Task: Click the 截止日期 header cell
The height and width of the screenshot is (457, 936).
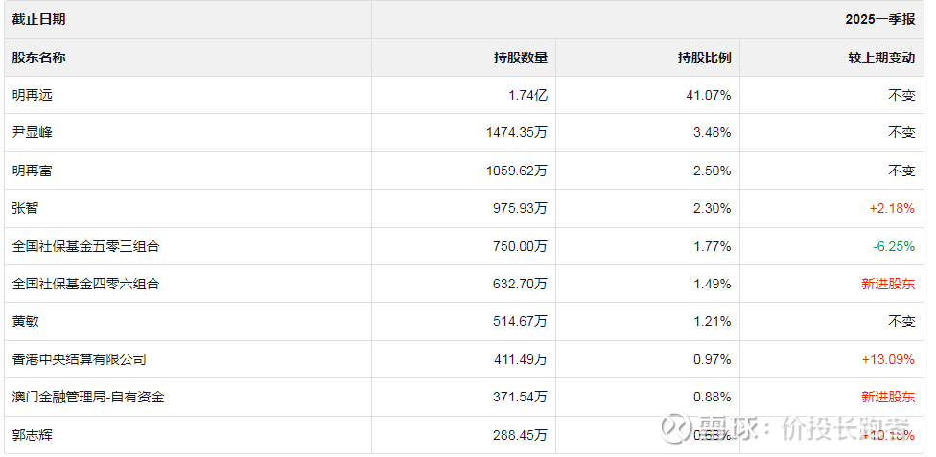Action: click(39, 19)
